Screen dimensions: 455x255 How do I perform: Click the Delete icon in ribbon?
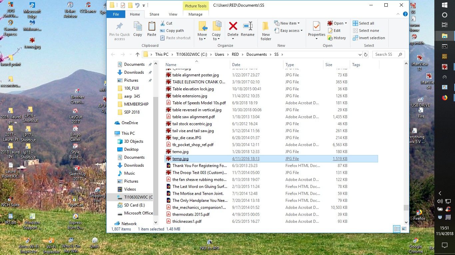pyautogui.click(x=233, y=30)
